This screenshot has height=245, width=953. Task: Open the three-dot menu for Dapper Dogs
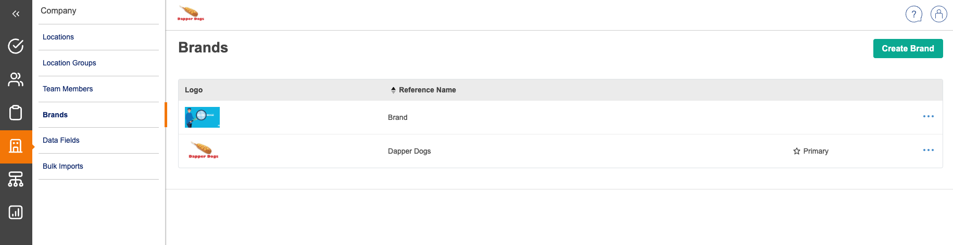(x=928, y=150)
